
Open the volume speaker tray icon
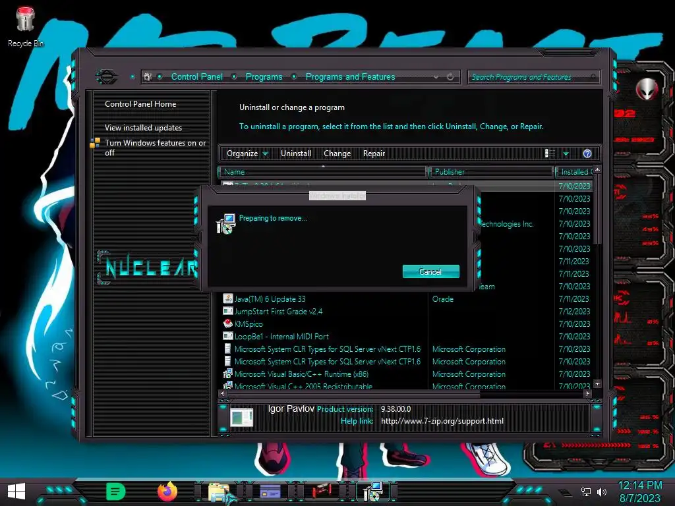[x=602, y=492]
